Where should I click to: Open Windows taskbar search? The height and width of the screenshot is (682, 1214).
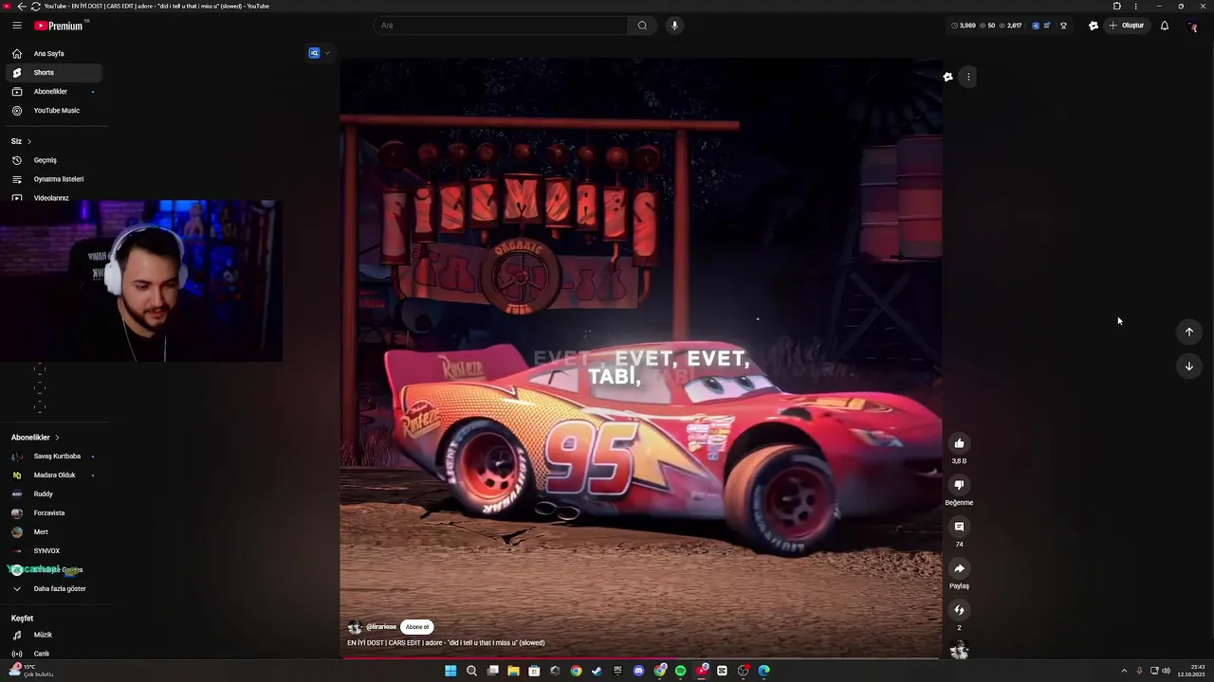[x=471, y=671]
